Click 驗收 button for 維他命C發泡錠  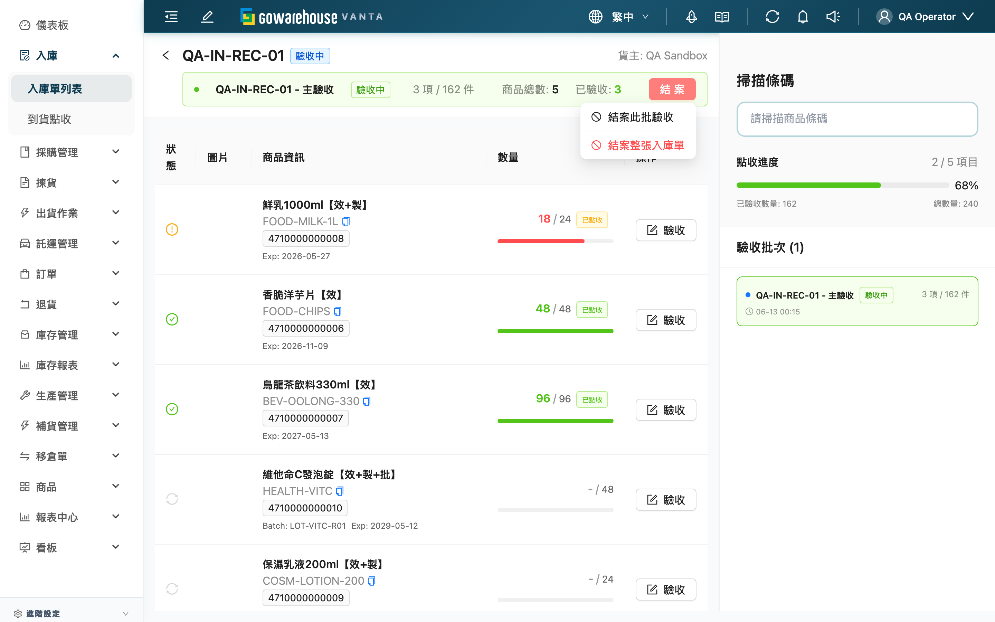666,499
